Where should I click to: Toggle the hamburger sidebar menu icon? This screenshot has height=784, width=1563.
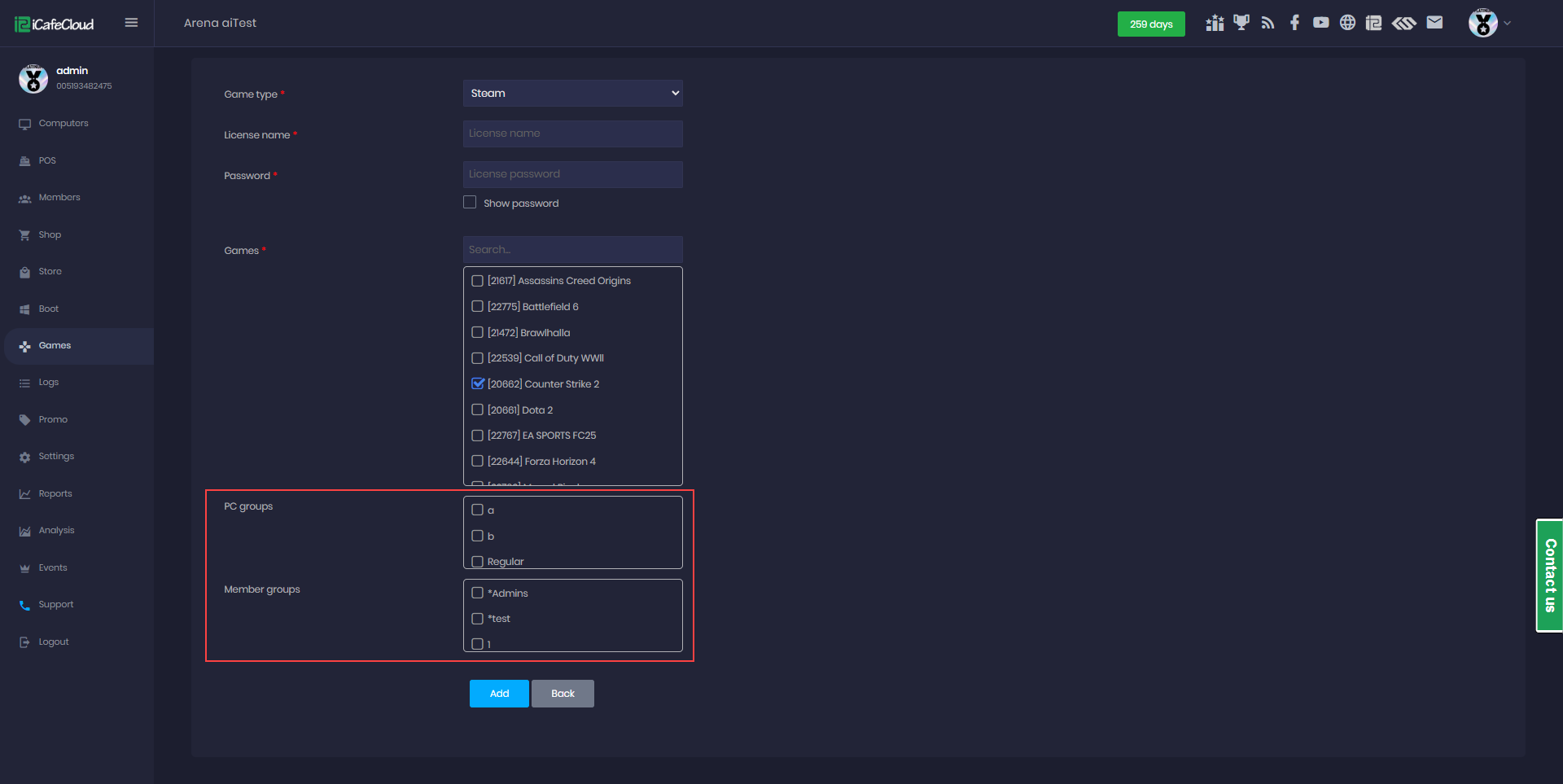tap(131, 23)
